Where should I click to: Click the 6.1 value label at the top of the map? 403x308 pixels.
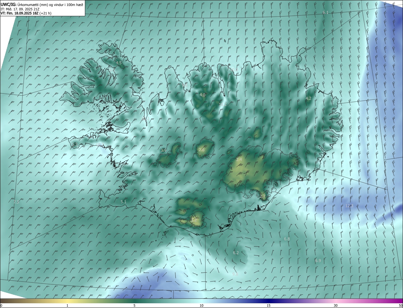pyautogui.click(x=326, y=12)
